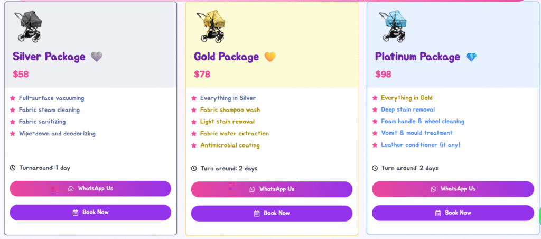Book the Platinum Package with Book Now
Screen dimensions: 541x239
[x=453, y=213]
